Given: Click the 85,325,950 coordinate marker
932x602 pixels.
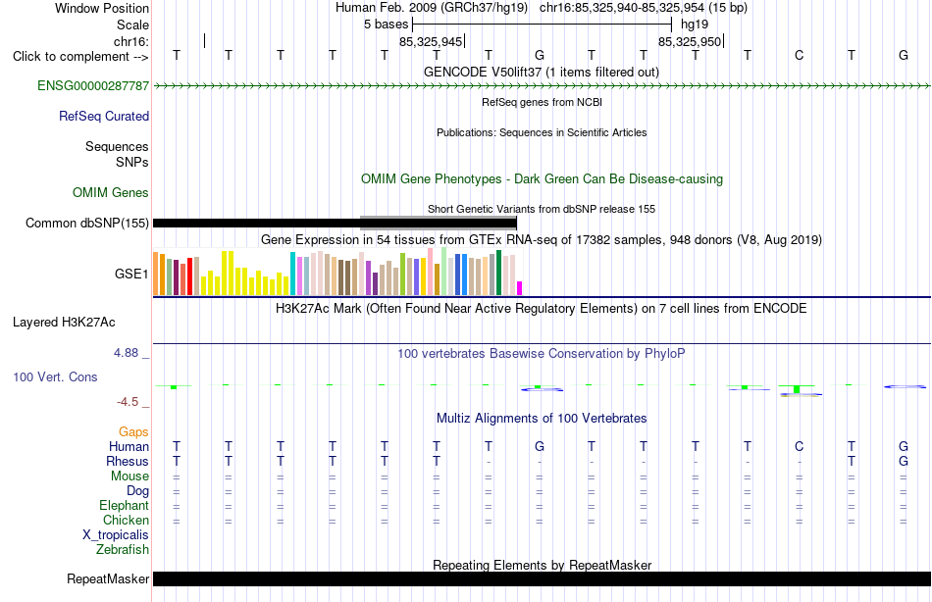Looking at the screenshot, I should [x=690, y=41].
